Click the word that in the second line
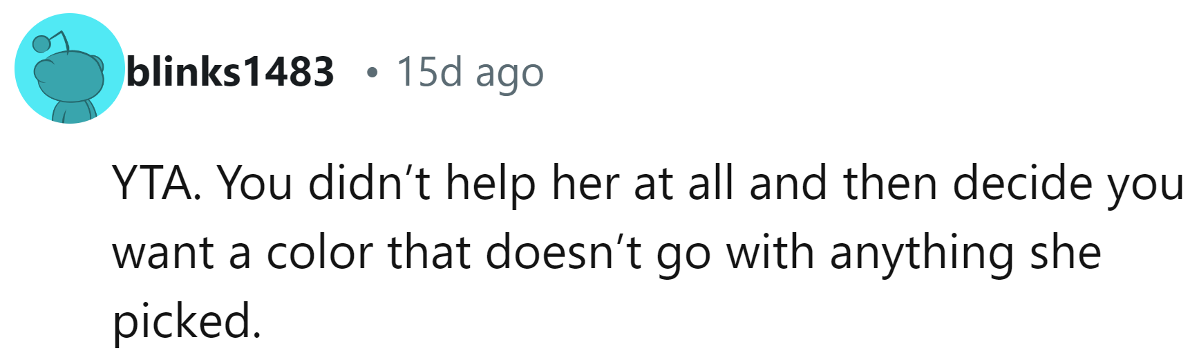Screen dimensions: 1199x362 pos(428,253)
